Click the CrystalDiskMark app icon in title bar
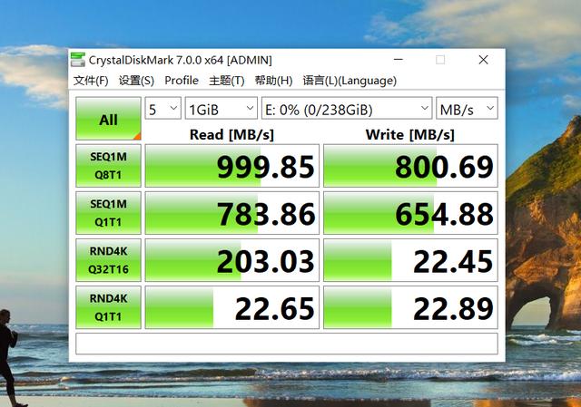This screenshot has width=581, height=407. [x=78, y=60]
